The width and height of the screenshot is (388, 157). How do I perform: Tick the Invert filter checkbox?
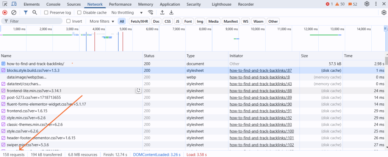(69, 22)
